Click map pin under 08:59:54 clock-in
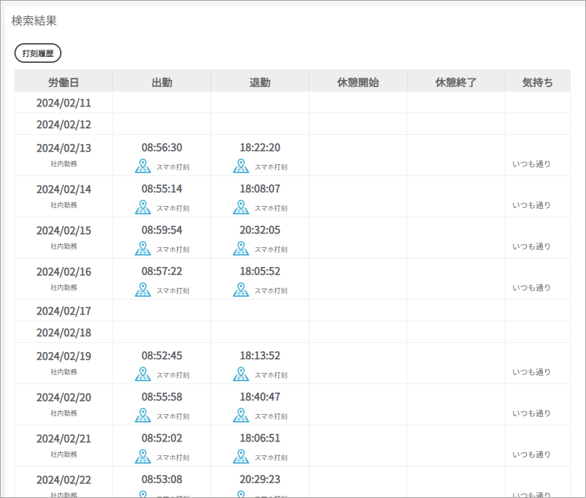The height and width of the screenshot is (498, 586). coord(143,249)
